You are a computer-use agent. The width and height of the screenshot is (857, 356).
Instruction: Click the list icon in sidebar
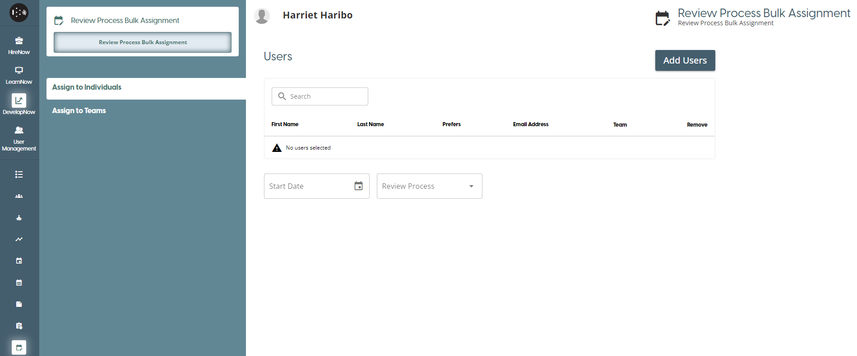click(x=19, y=174)
